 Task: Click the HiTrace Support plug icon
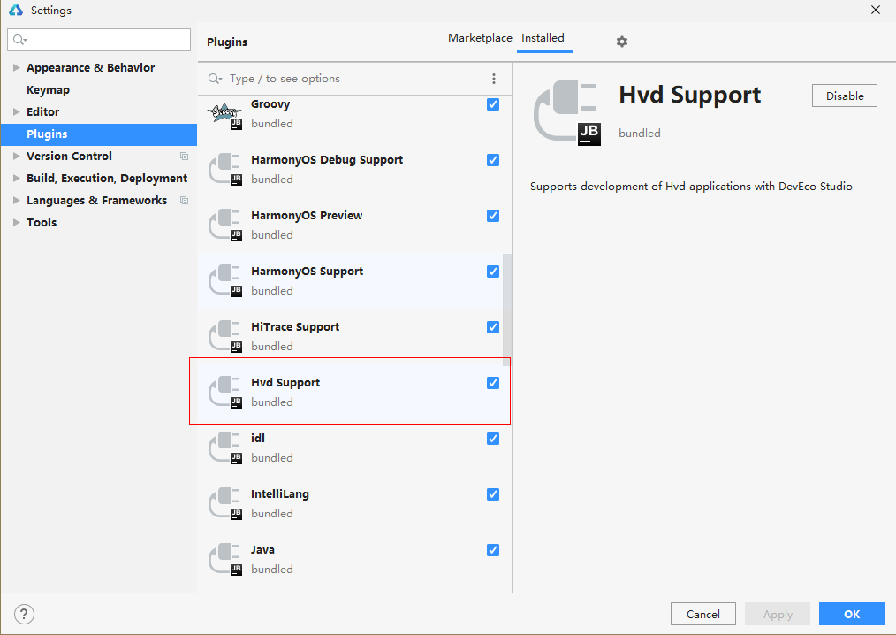coord(225,336)
